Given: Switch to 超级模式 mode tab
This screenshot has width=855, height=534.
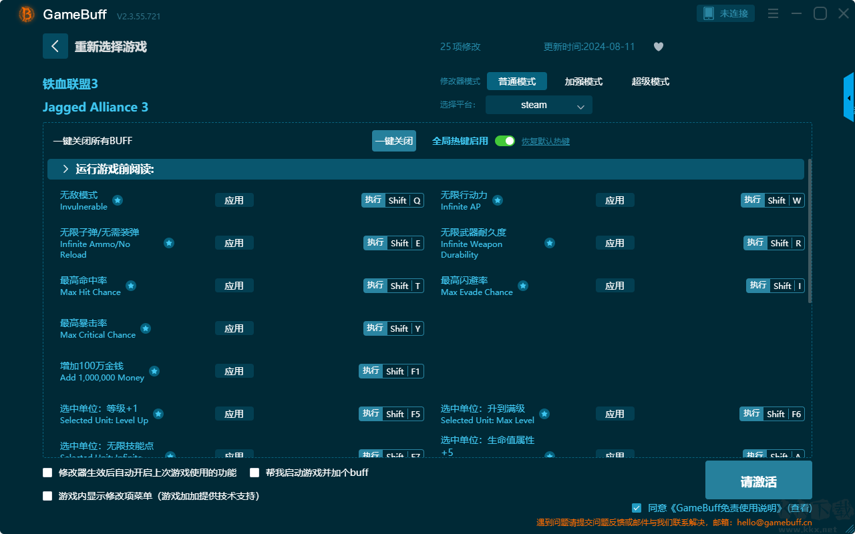Looking at the screenshot, I should coord(651,81).
